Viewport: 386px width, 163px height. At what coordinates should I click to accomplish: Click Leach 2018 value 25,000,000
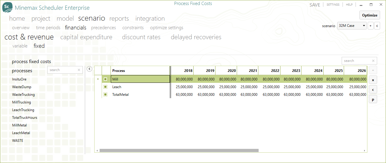(x=184, y=87)
